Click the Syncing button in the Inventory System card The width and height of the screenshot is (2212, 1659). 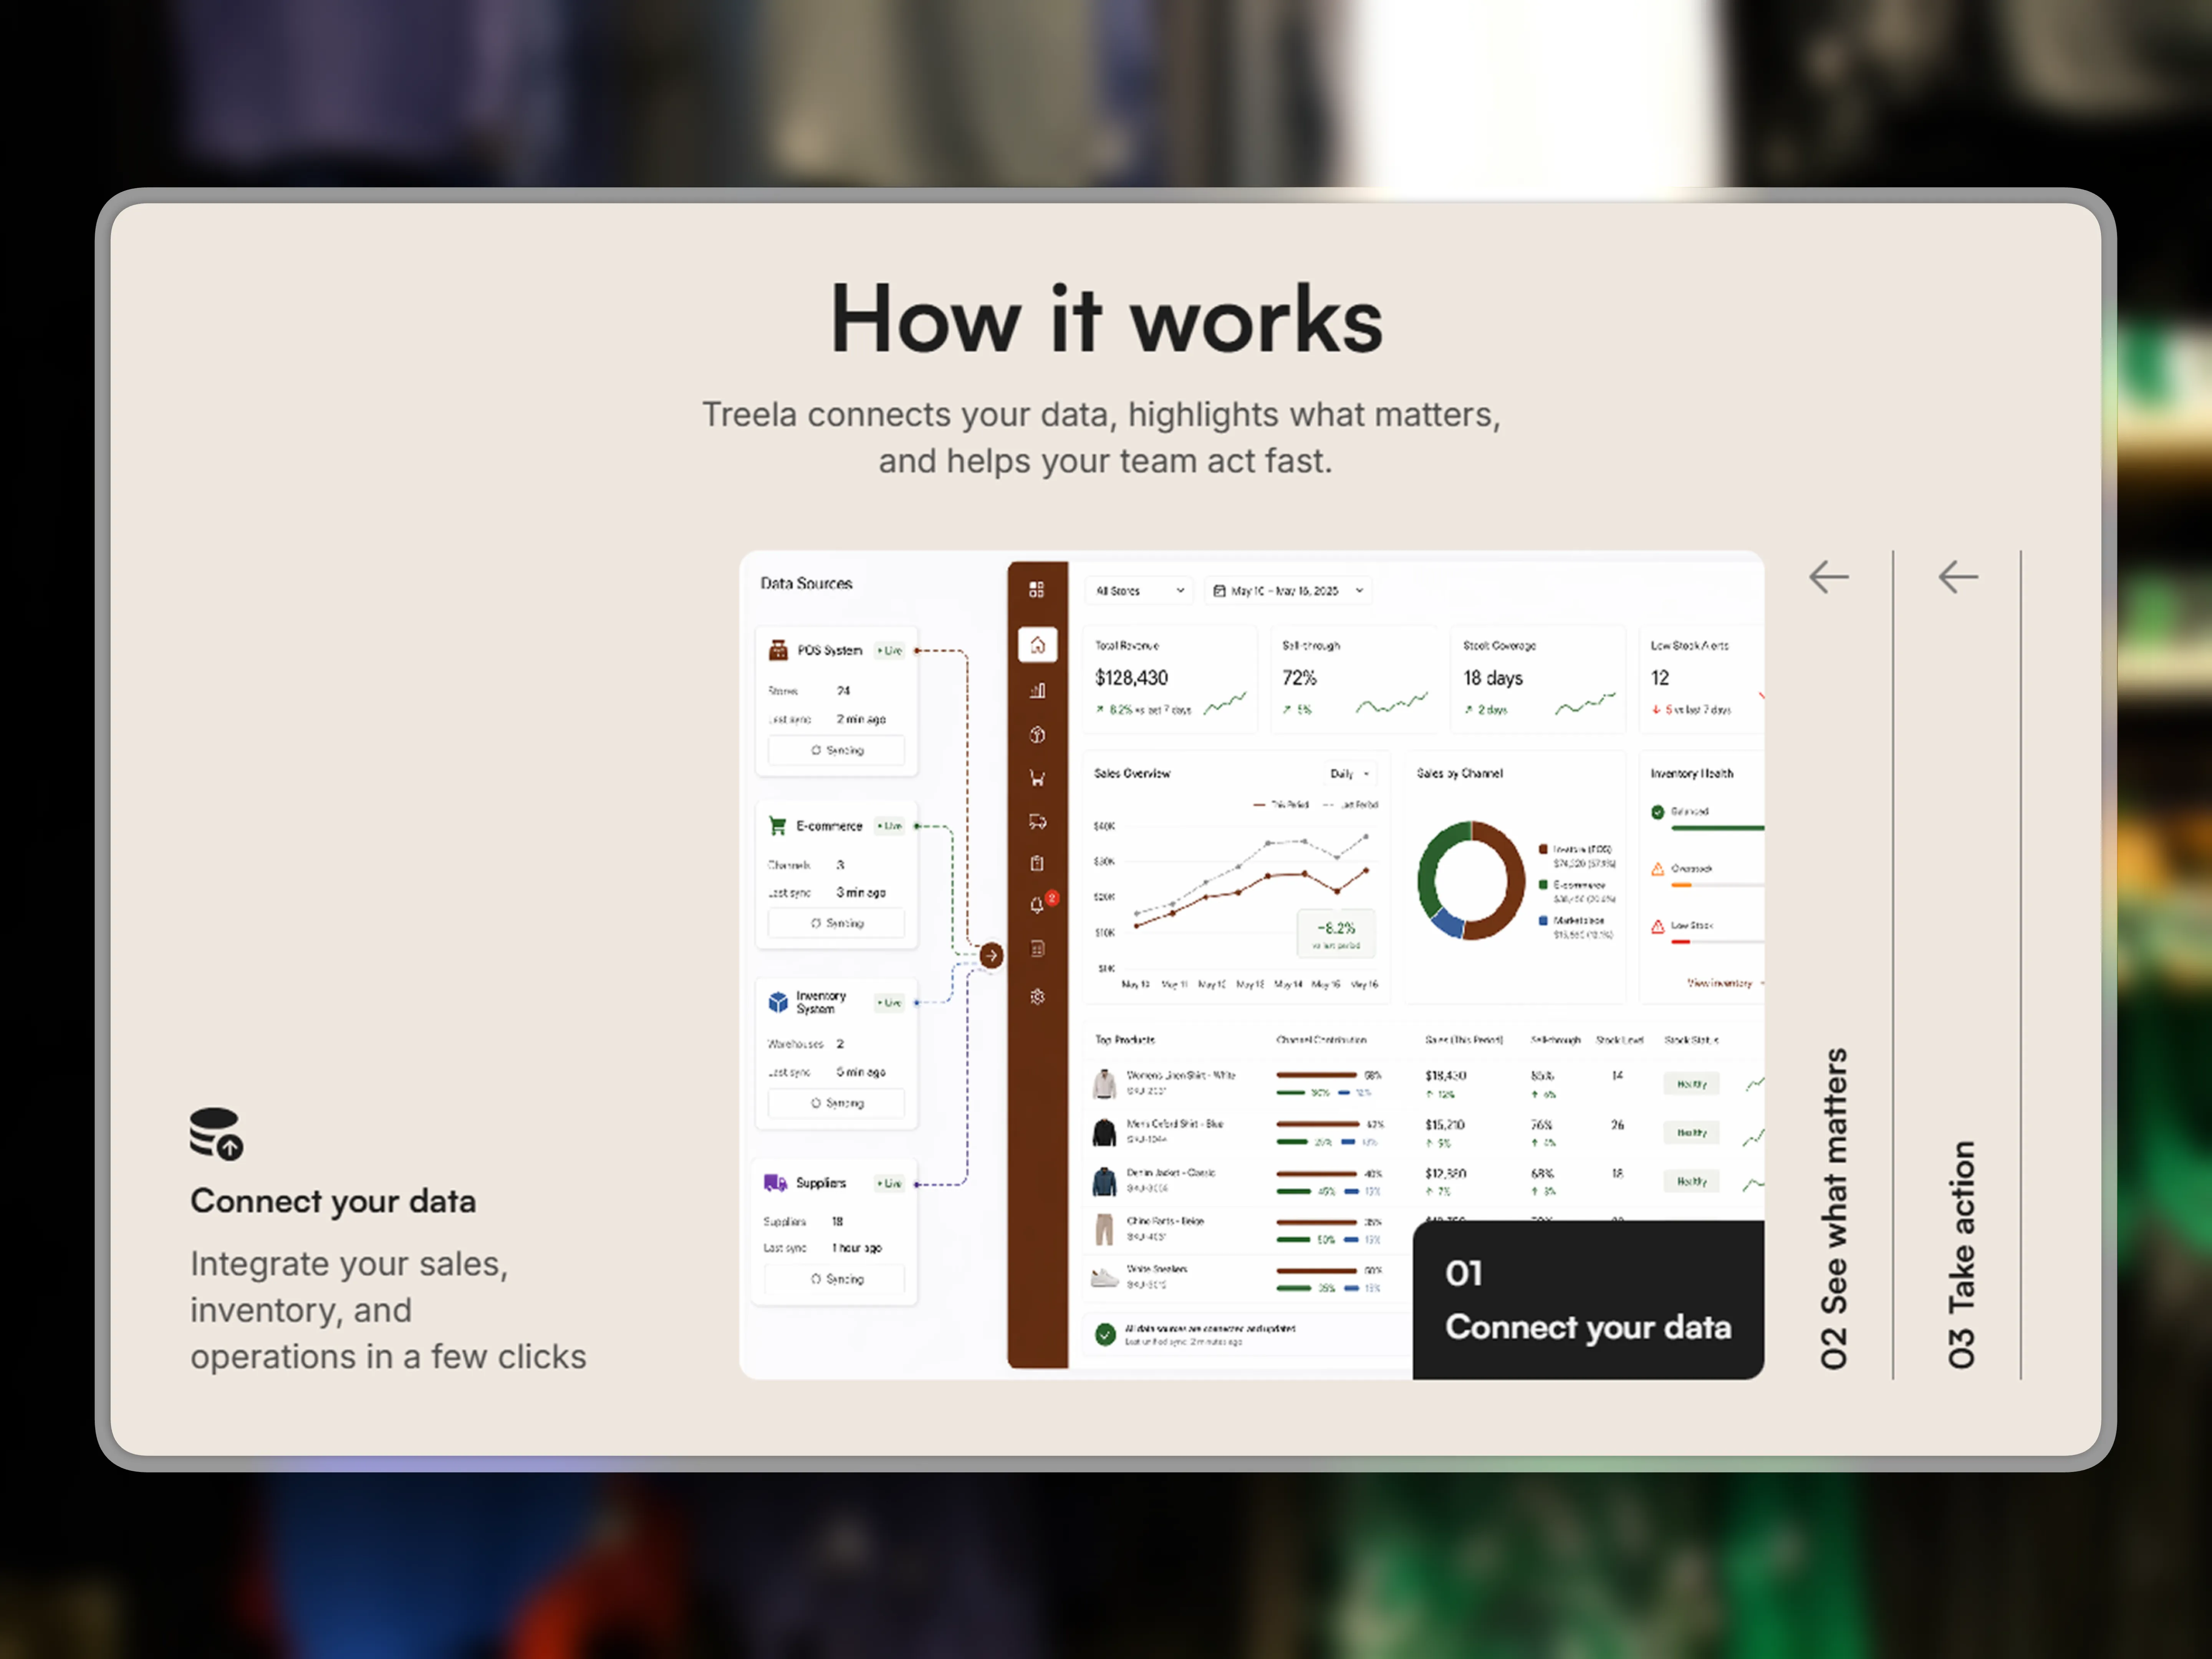836,1103
